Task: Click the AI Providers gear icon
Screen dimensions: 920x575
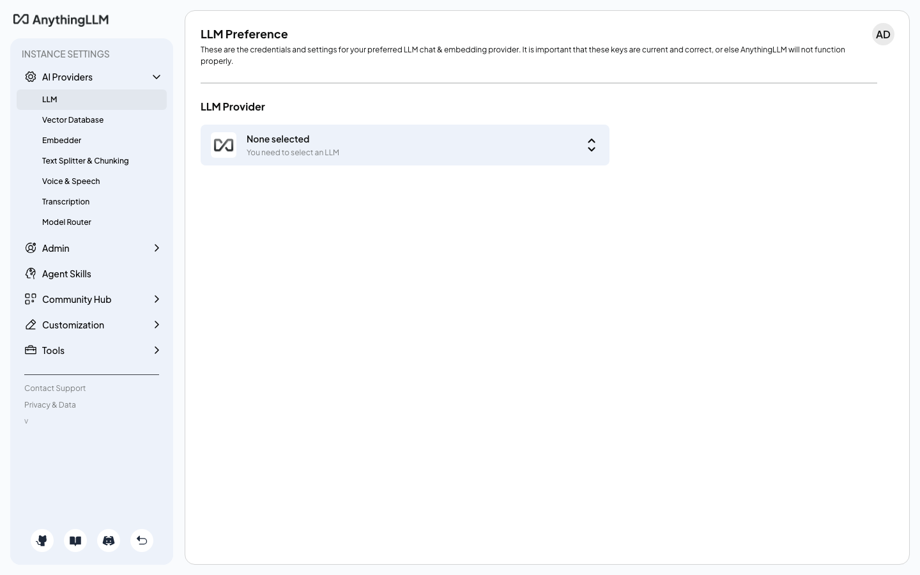Action: click(x=31, y=77)
